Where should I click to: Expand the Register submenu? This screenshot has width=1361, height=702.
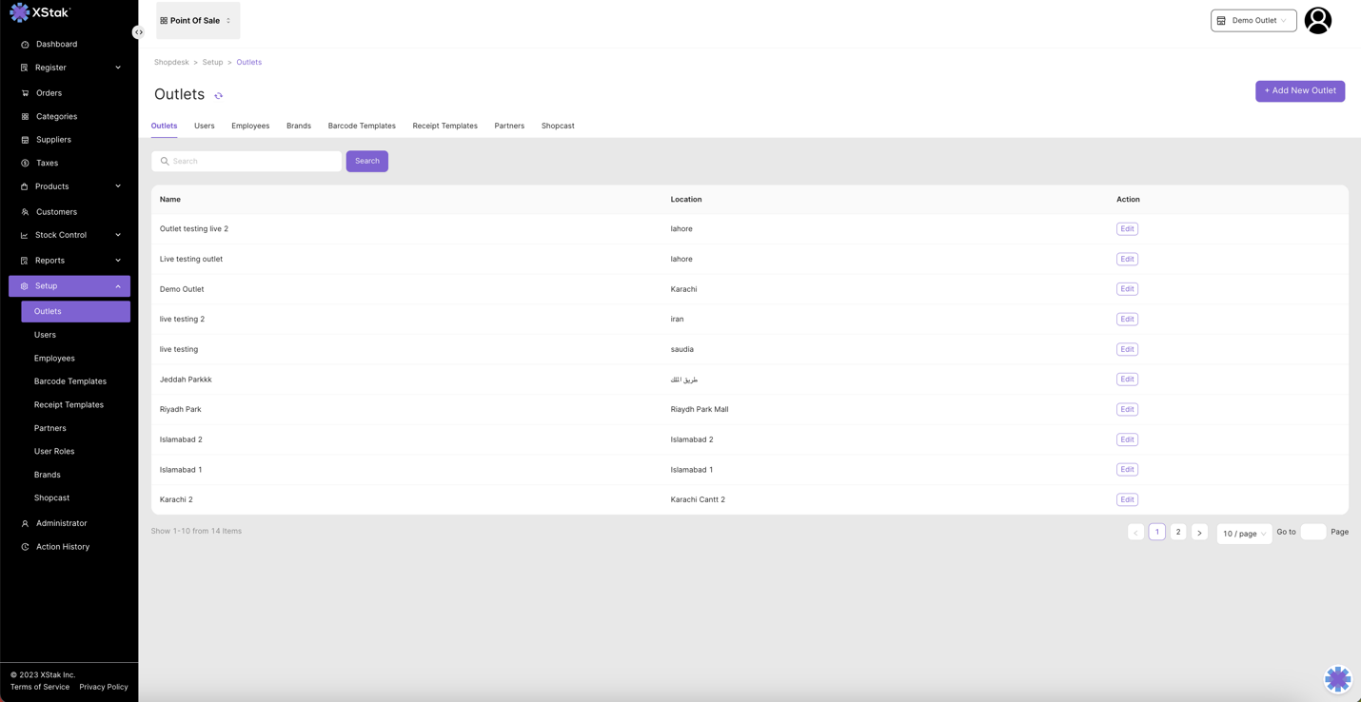pyautogui.click(x=118, y=68)
